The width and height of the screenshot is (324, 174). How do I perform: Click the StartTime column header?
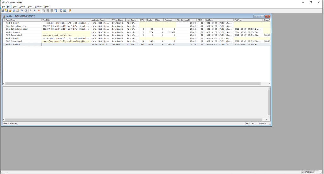219,20
